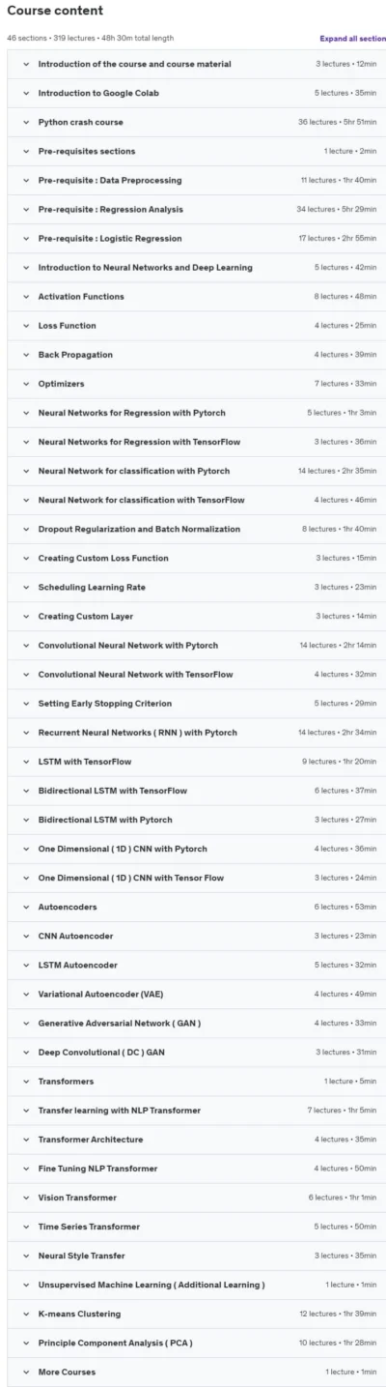The image size is (386, 1387).
Task: Click the chevron beside Transformers section
Action: point(25,1081)
